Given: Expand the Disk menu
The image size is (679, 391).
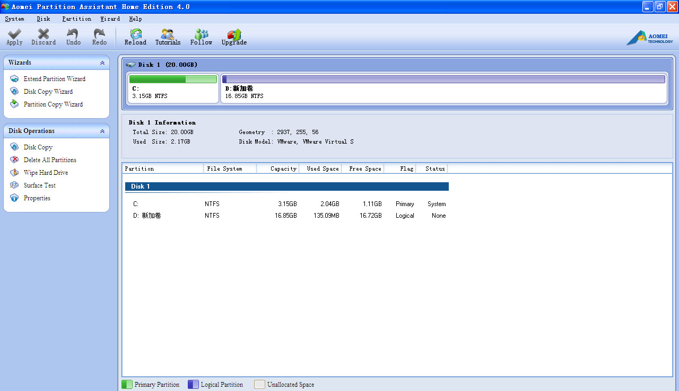Looking at the screenshot, I should click(x=43, y=19).
